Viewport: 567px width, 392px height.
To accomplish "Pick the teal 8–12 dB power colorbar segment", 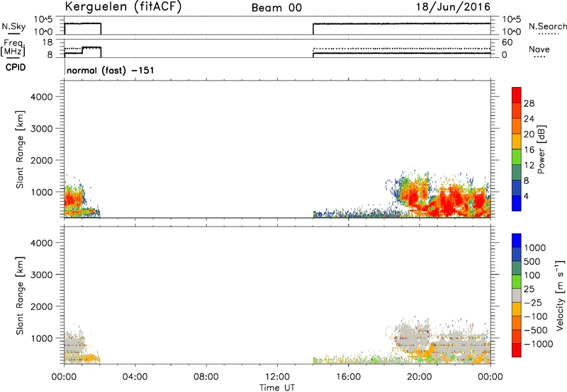I will coord(517,173).
